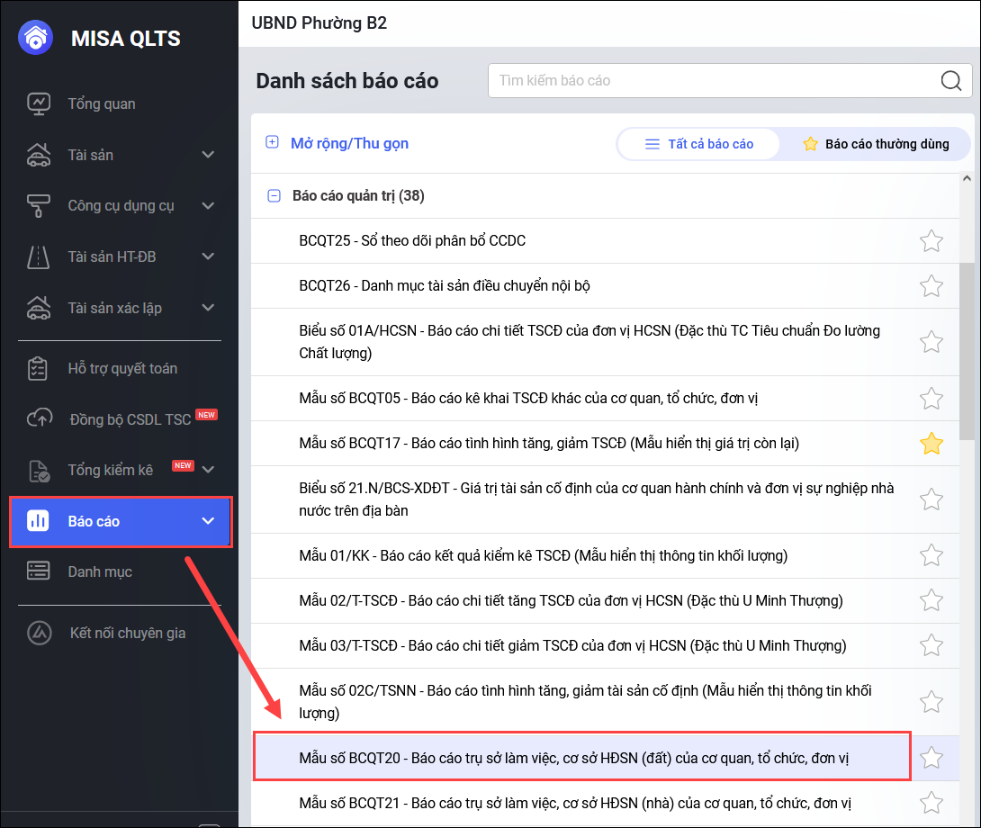Switch to Báo cáo thường dùng tab
This screenshot has height=828, width=981.
(x=876, y=144)
